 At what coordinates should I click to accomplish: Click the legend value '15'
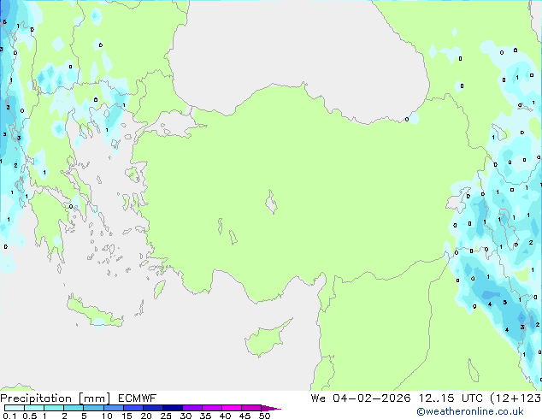[x=127, y=416]
